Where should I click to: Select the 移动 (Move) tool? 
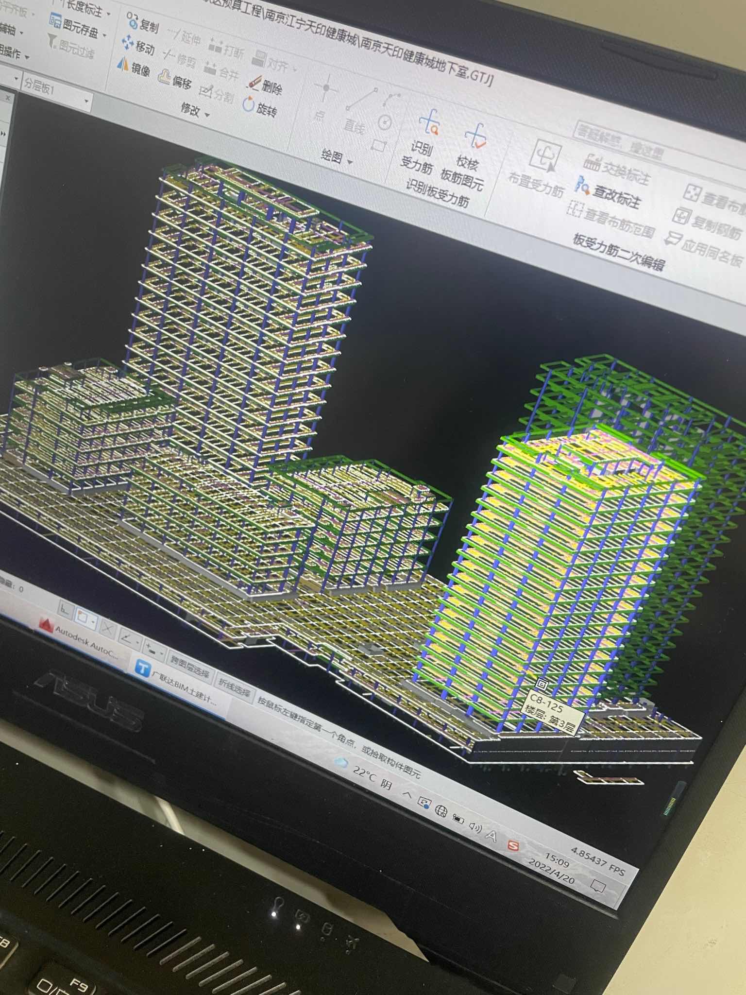click(x=138, y=45)
